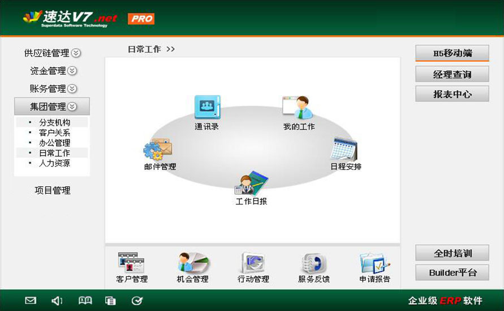
Task: Open 人力资源 submenu item
Action: [55, 163]
